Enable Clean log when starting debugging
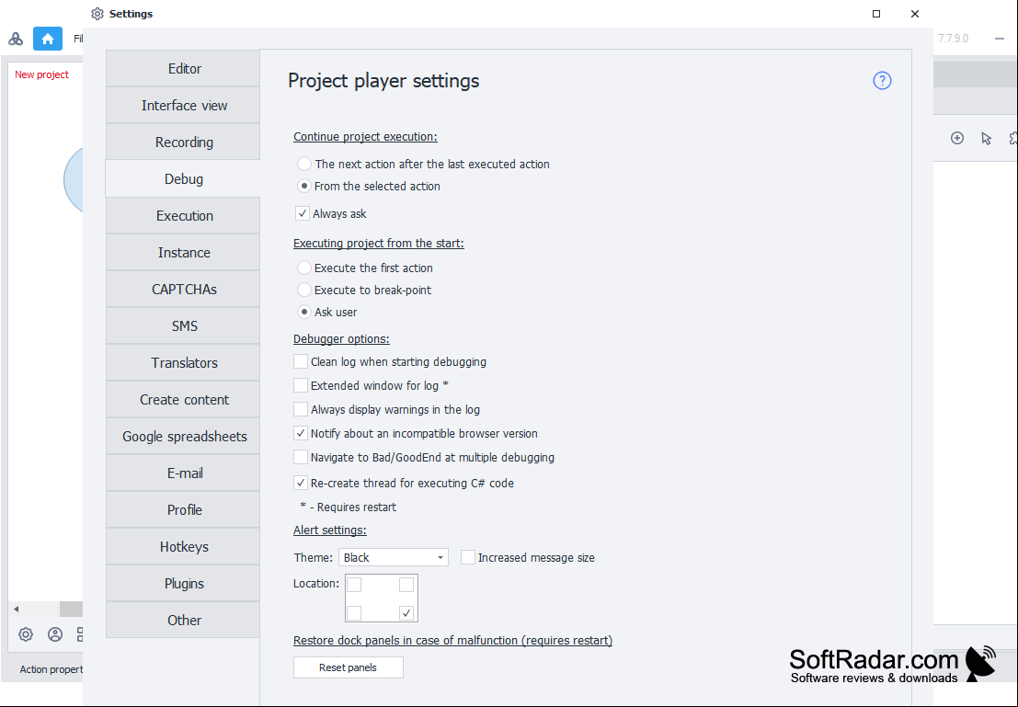Screen dimensions: 1018x707 click(301, 361)
